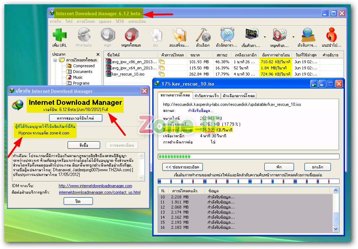Sort by Size column header
This screenshot has height=249, width=358.
point(200,55)
